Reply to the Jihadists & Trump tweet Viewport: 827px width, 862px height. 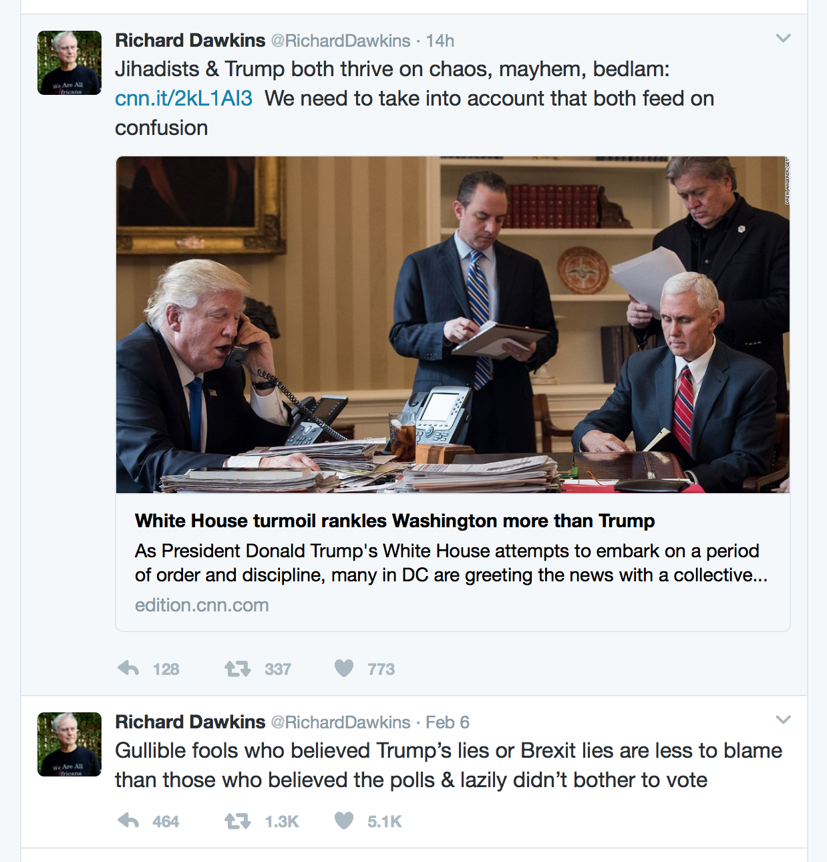128,668
